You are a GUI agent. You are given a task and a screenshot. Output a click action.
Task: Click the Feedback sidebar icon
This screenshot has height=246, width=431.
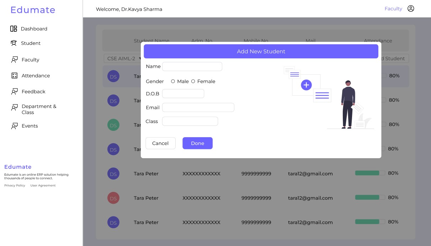click(x=14, y=92)
